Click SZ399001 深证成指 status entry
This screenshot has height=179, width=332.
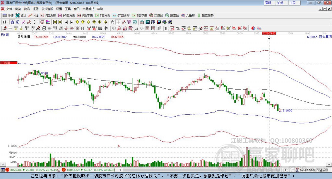coord(312,170)
